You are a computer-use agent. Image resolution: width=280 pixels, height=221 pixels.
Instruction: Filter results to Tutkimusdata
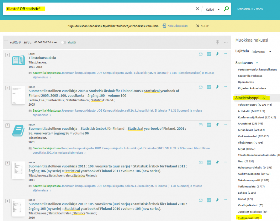tap(251, 187)
